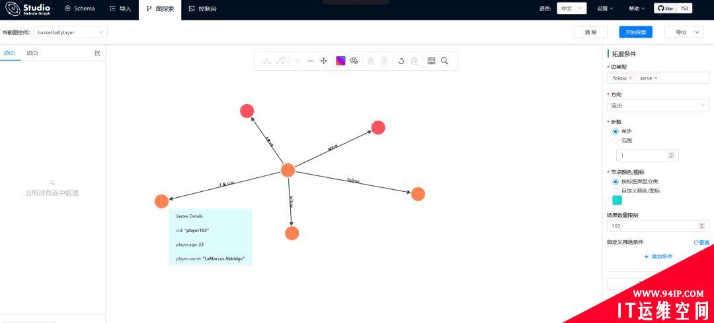This screenshot has width=714, height=323.
Task: Click 添加条件 add condition link
Action: tap(658, 256)
